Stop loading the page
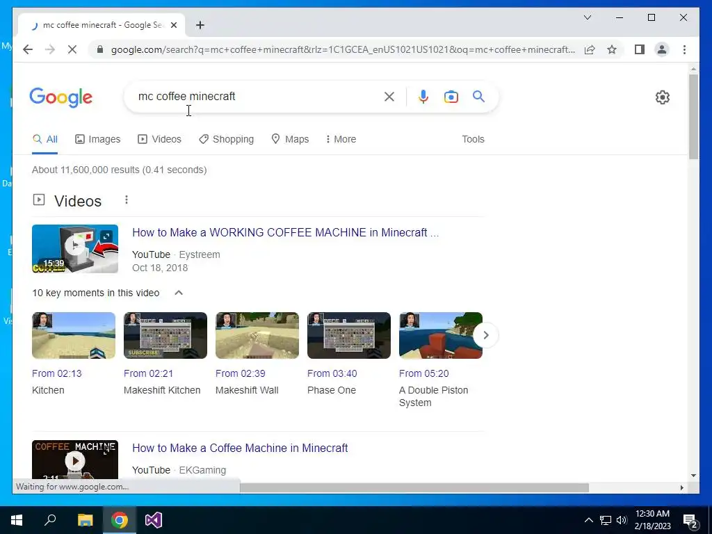This screenshot has width=712, height=534. pyautogui.click(x=72, y=49)
